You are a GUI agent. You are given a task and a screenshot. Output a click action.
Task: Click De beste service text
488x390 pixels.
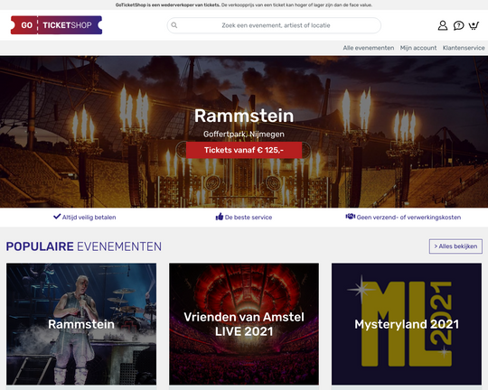point(249,218)
